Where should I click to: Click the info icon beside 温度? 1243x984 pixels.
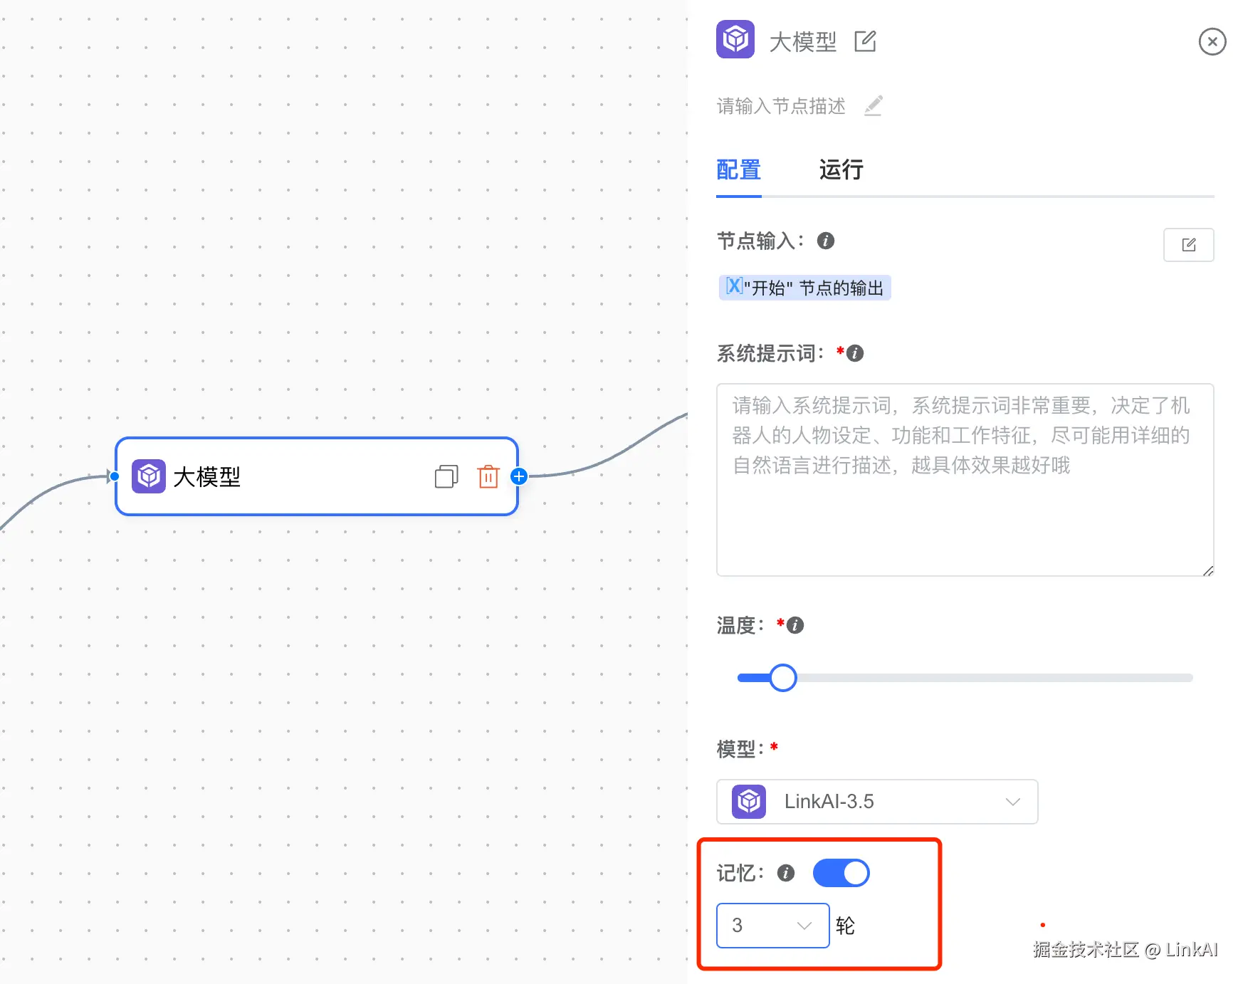point(795,625)
